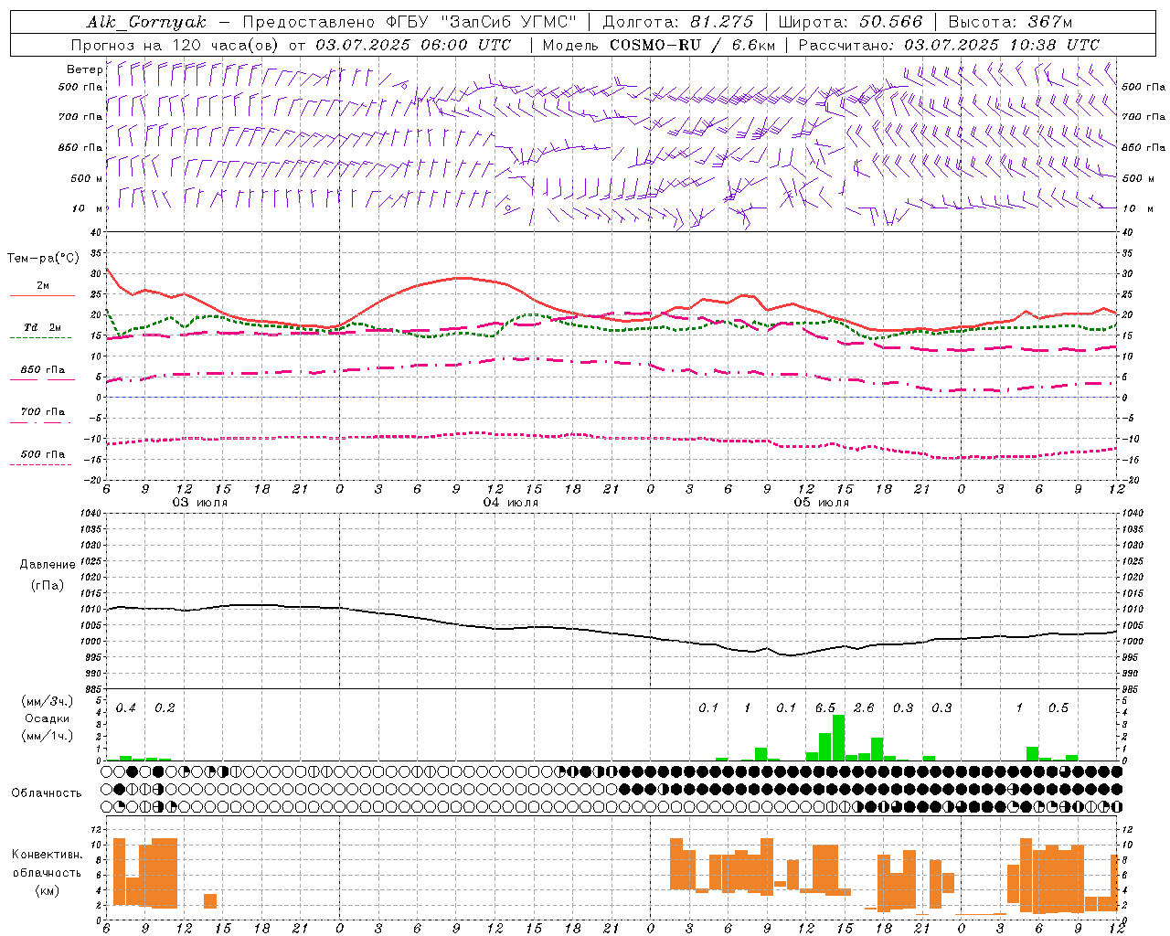Click the 'Давление' pressure panel label

pos(48,565)
